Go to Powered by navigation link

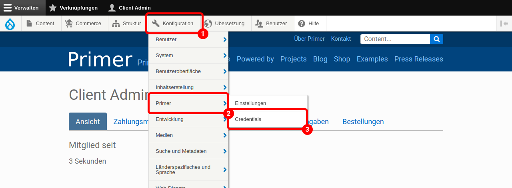click(255, 59)
